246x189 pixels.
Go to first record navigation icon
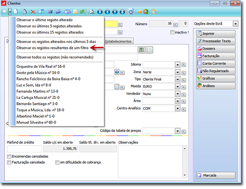pos(100,12)
